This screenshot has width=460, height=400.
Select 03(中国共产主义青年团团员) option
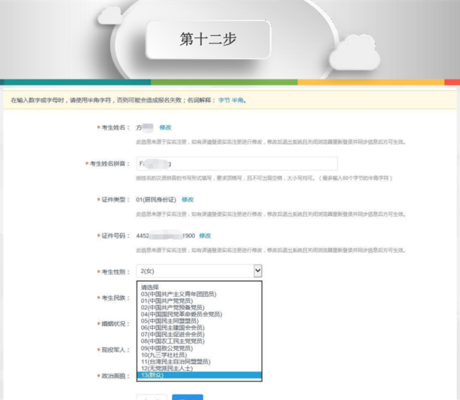point(178,294)
